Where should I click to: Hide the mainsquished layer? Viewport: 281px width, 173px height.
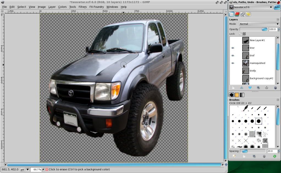point(233,63)
